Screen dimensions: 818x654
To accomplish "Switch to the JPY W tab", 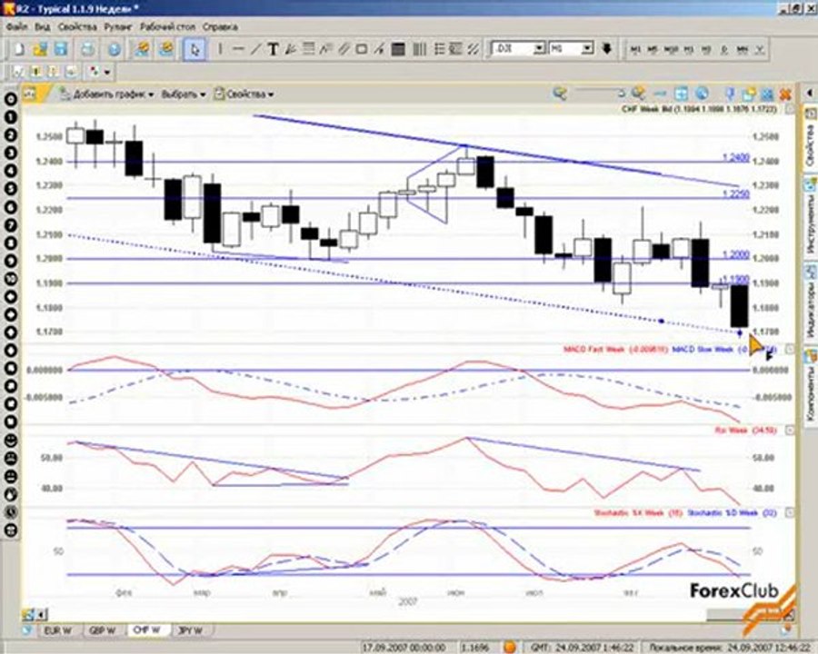I will 191,630.
